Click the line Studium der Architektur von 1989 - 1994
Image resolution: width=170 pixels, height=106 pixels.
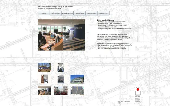[x=112, y=25]
